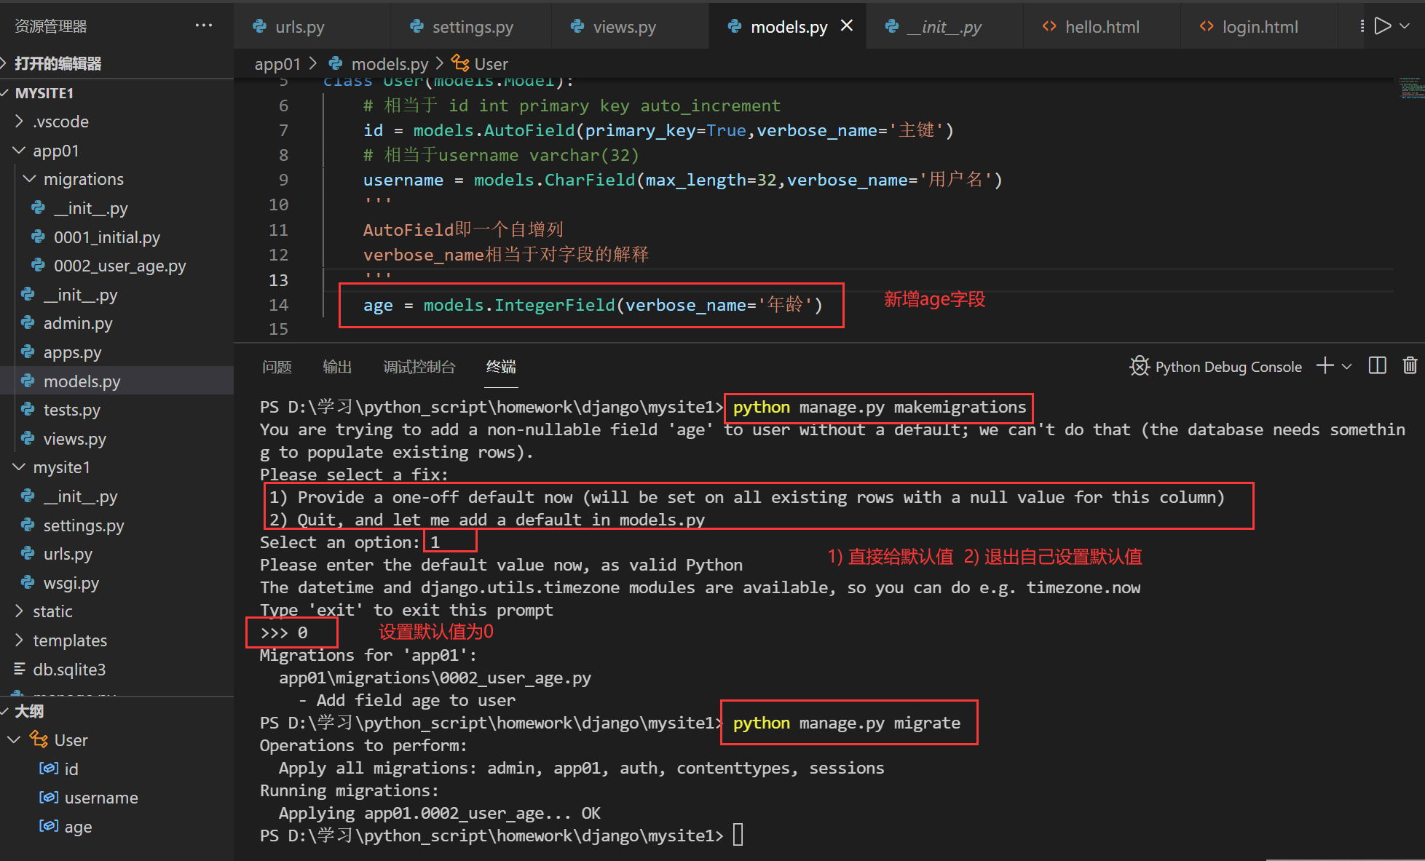
Task: Place cursor at terminal prompt
Action: (x=738, y=835)
